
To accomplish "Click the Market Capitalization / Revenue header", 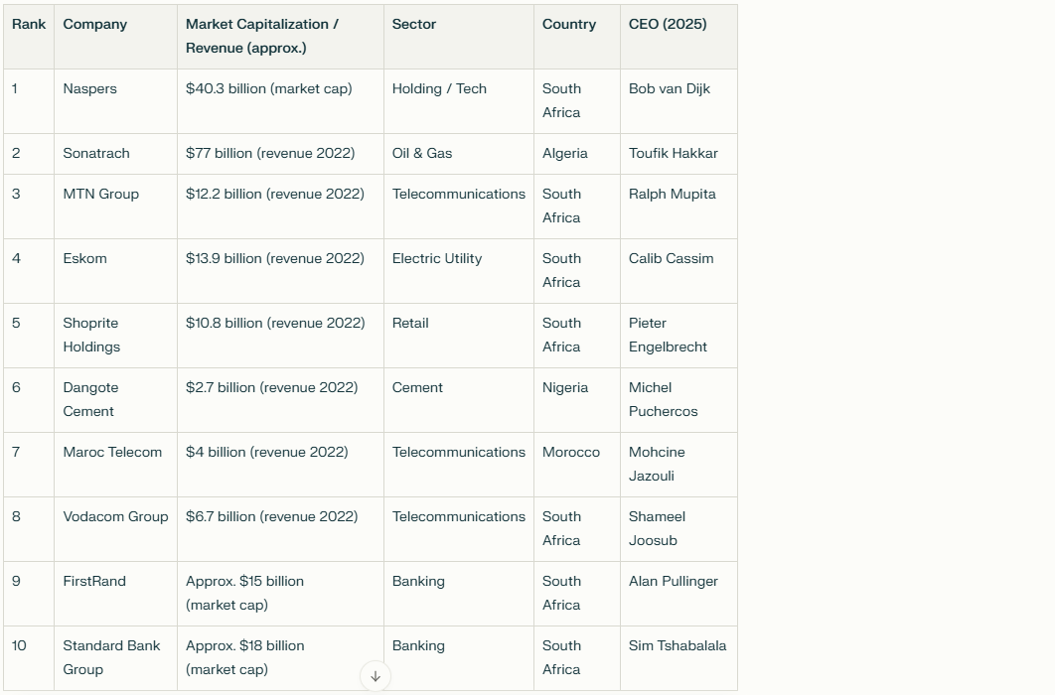I will click(262, 36).
